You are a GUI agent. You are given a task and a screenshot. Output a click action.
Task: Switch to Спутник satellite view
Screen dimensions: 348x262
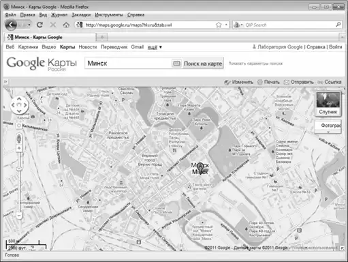point(328,104)
